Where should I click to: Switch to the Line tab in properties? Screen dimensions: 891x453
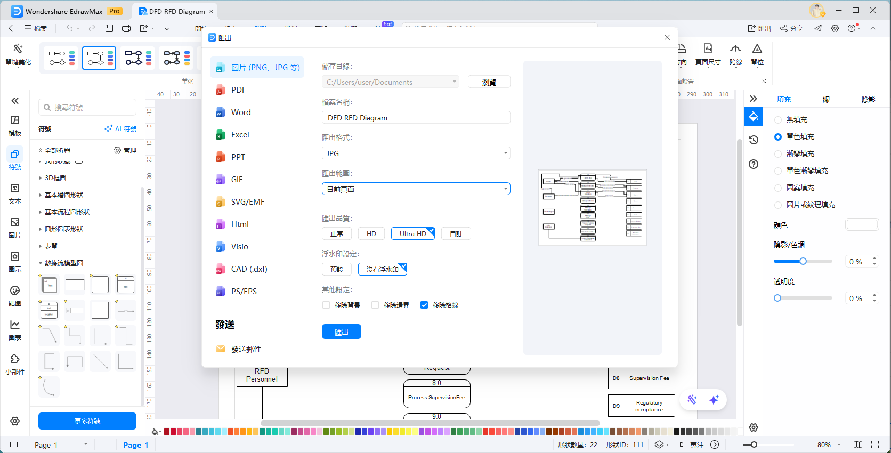(826, 99)
